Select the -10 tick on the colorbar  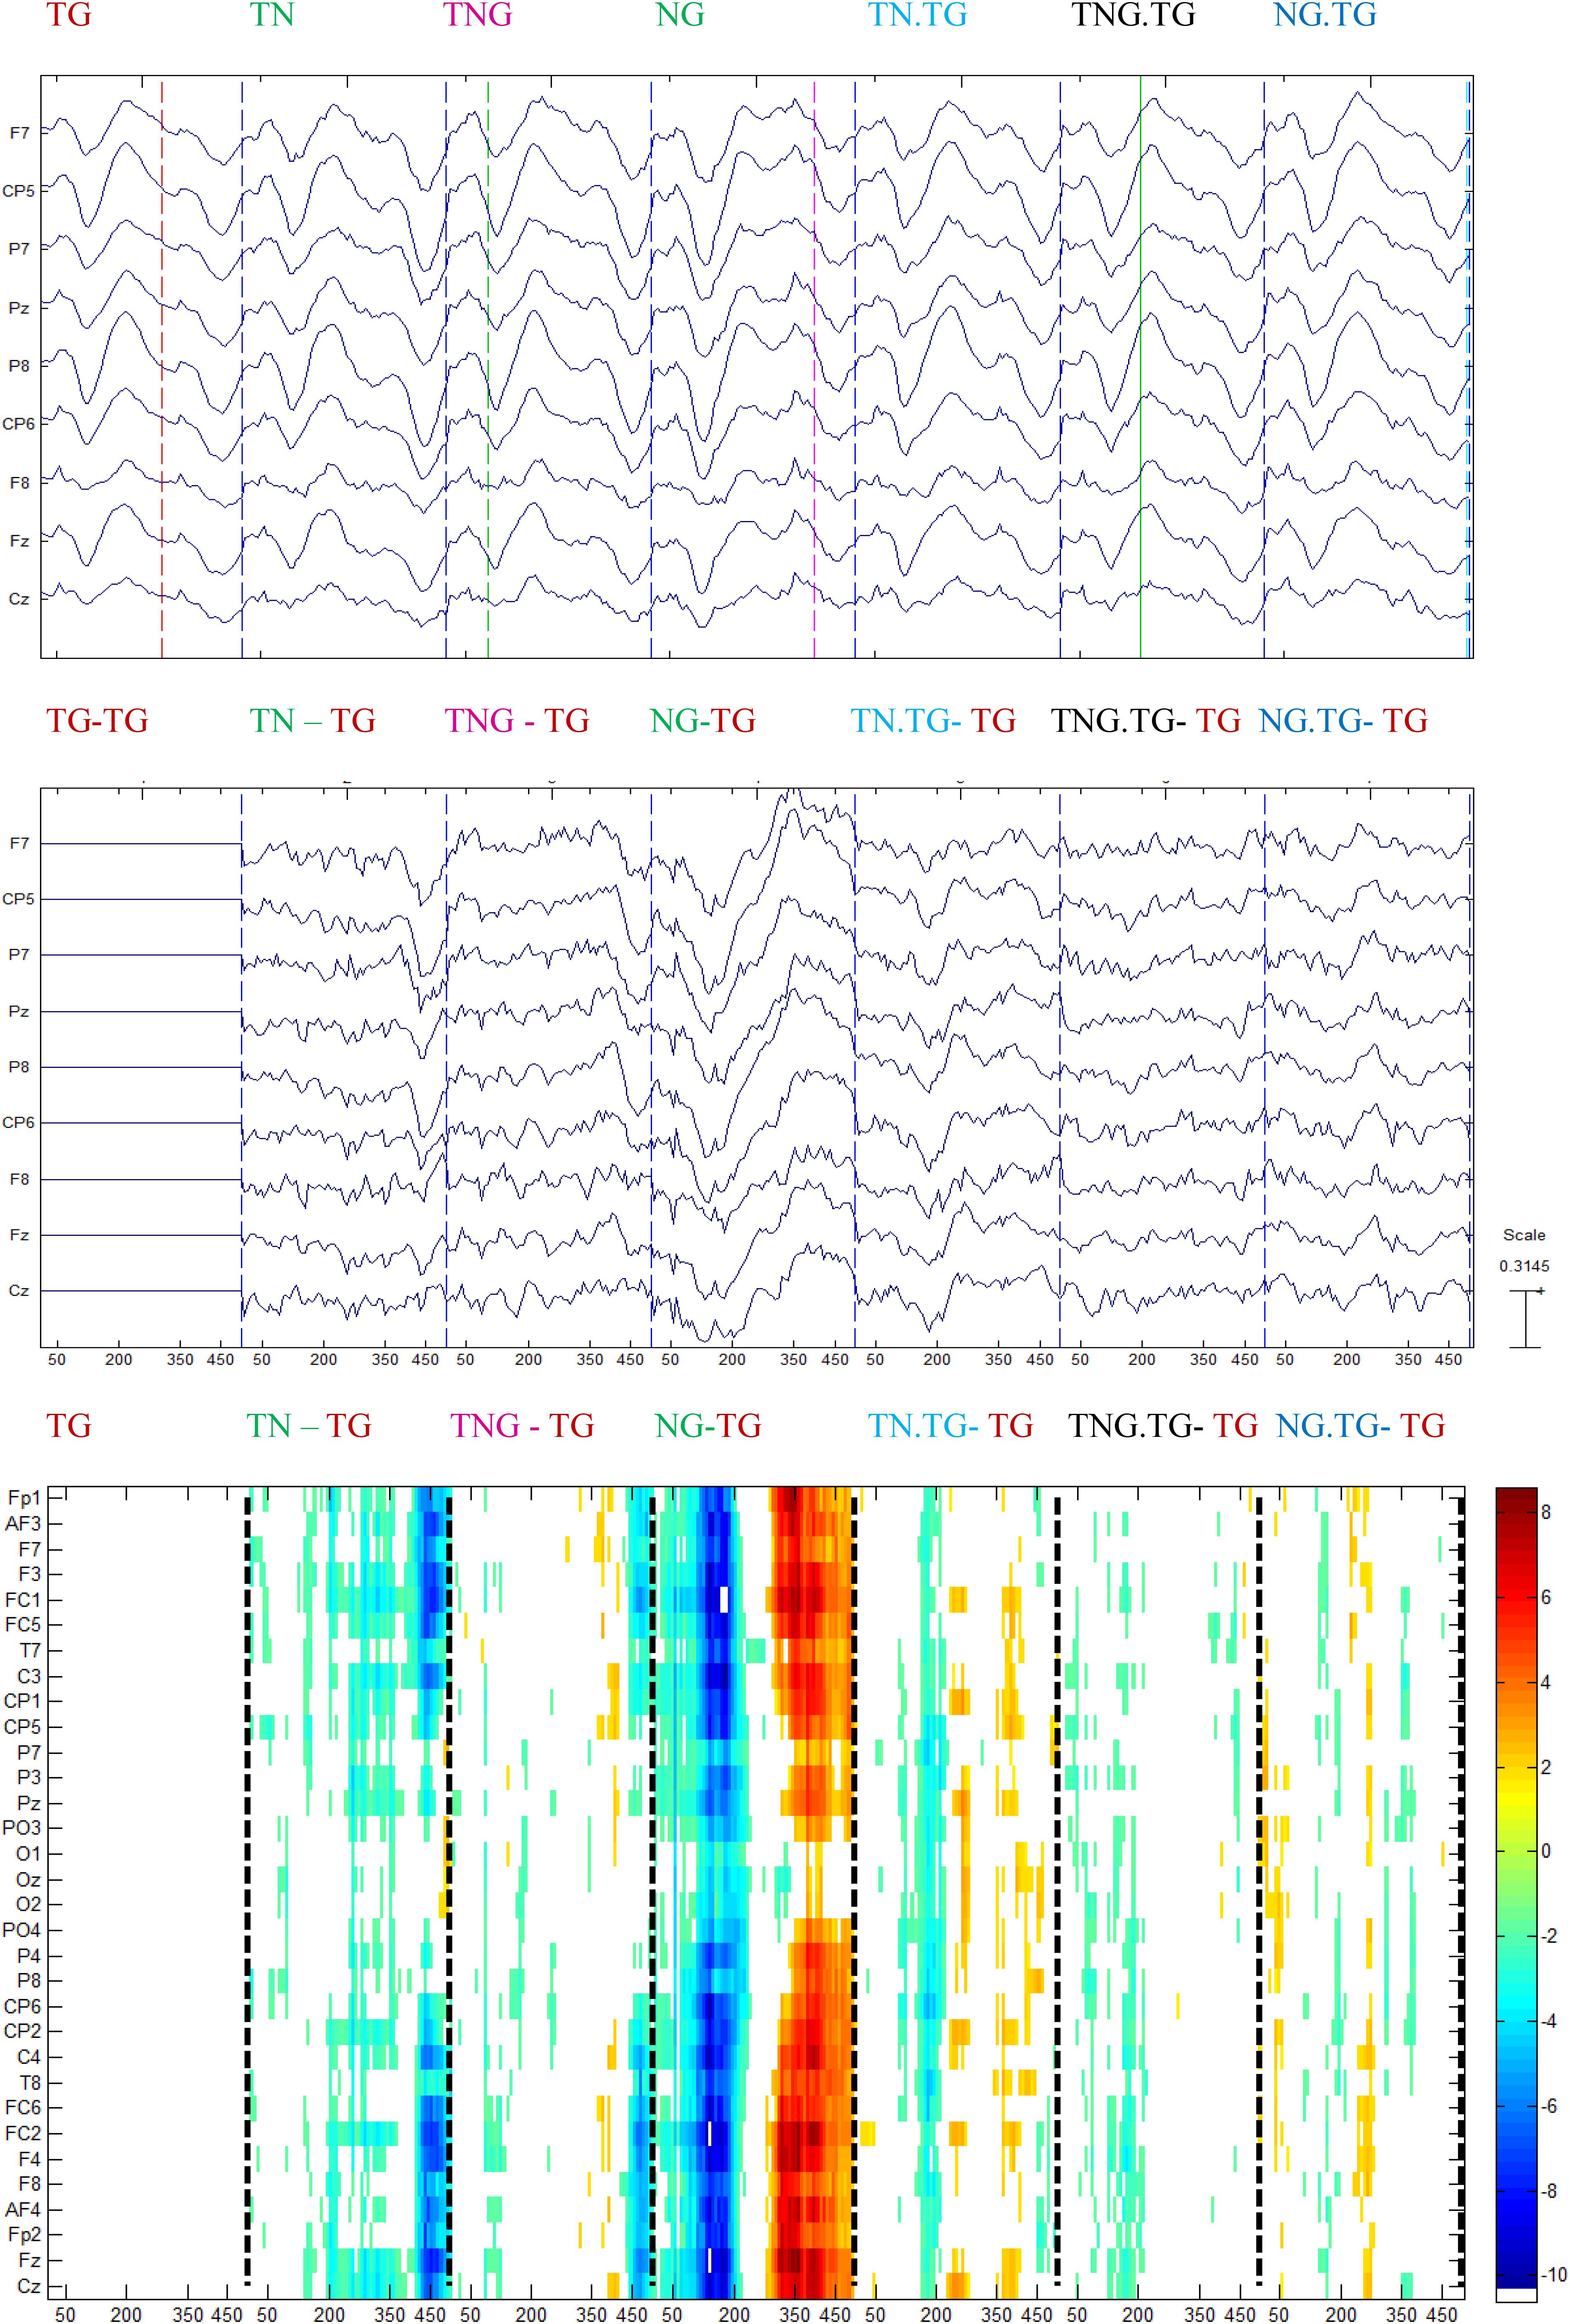[x=1553, y=2275]
